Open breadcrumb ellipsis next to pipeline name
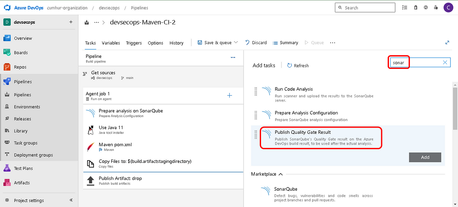 click(x=96, y=23)
